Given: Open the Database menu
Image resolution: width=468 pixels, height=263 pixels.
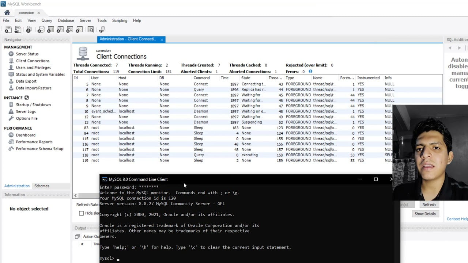Looking at the screenshot, I should (66, 20).
